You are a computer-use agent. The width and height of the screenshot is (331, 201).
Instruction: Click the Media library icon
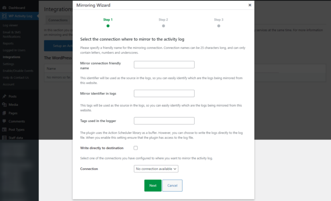(4, 105)
